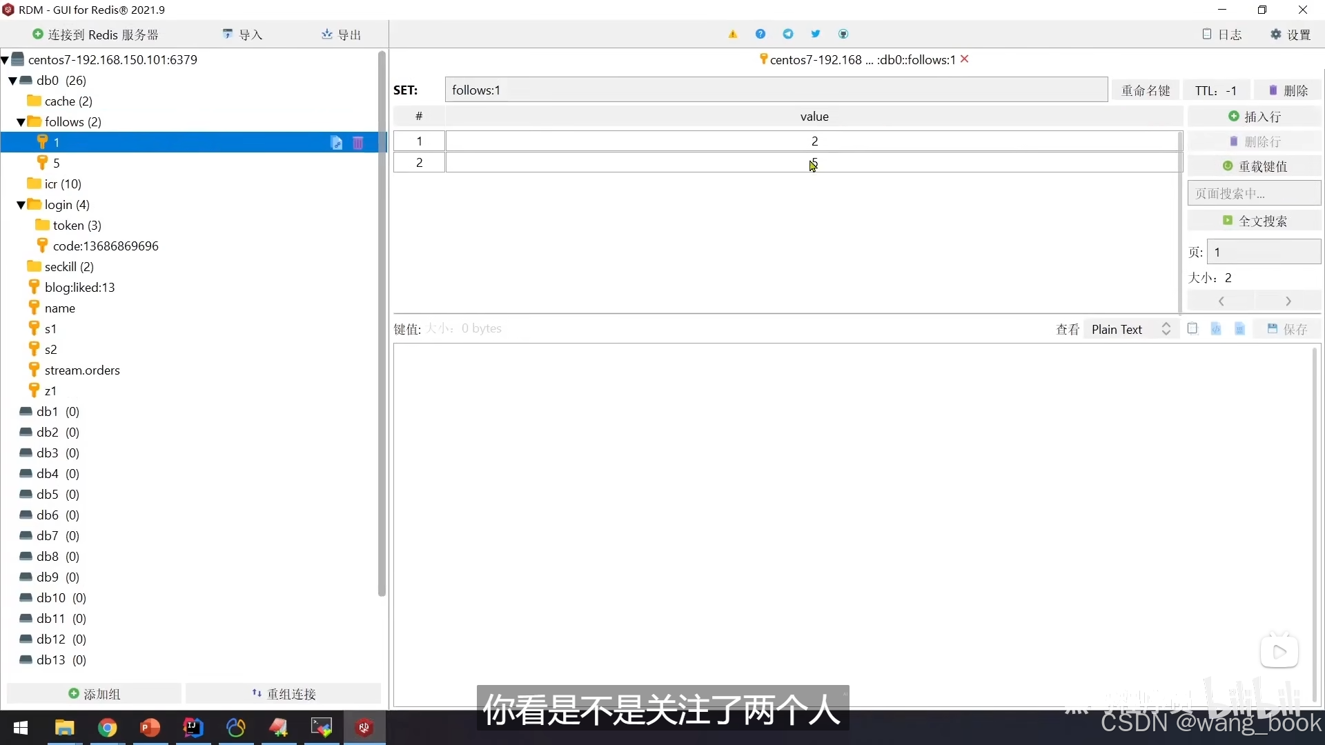Open the Telegram channel icon

tap(788, 34)
